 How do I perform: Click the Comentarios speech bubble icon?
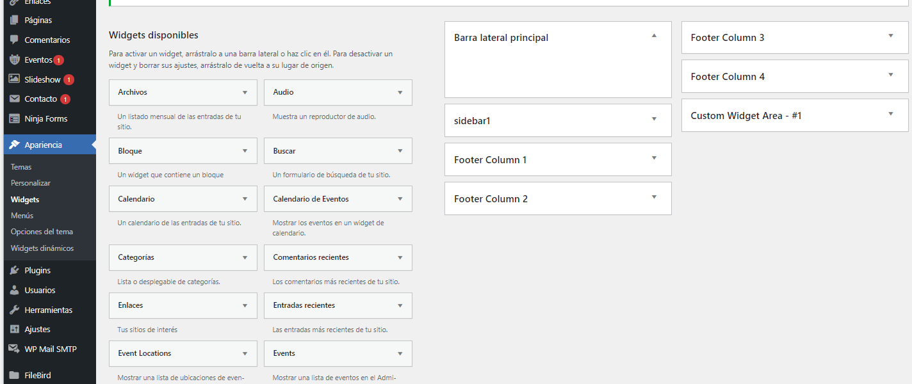pyautogui.click(x=14, y=40)
